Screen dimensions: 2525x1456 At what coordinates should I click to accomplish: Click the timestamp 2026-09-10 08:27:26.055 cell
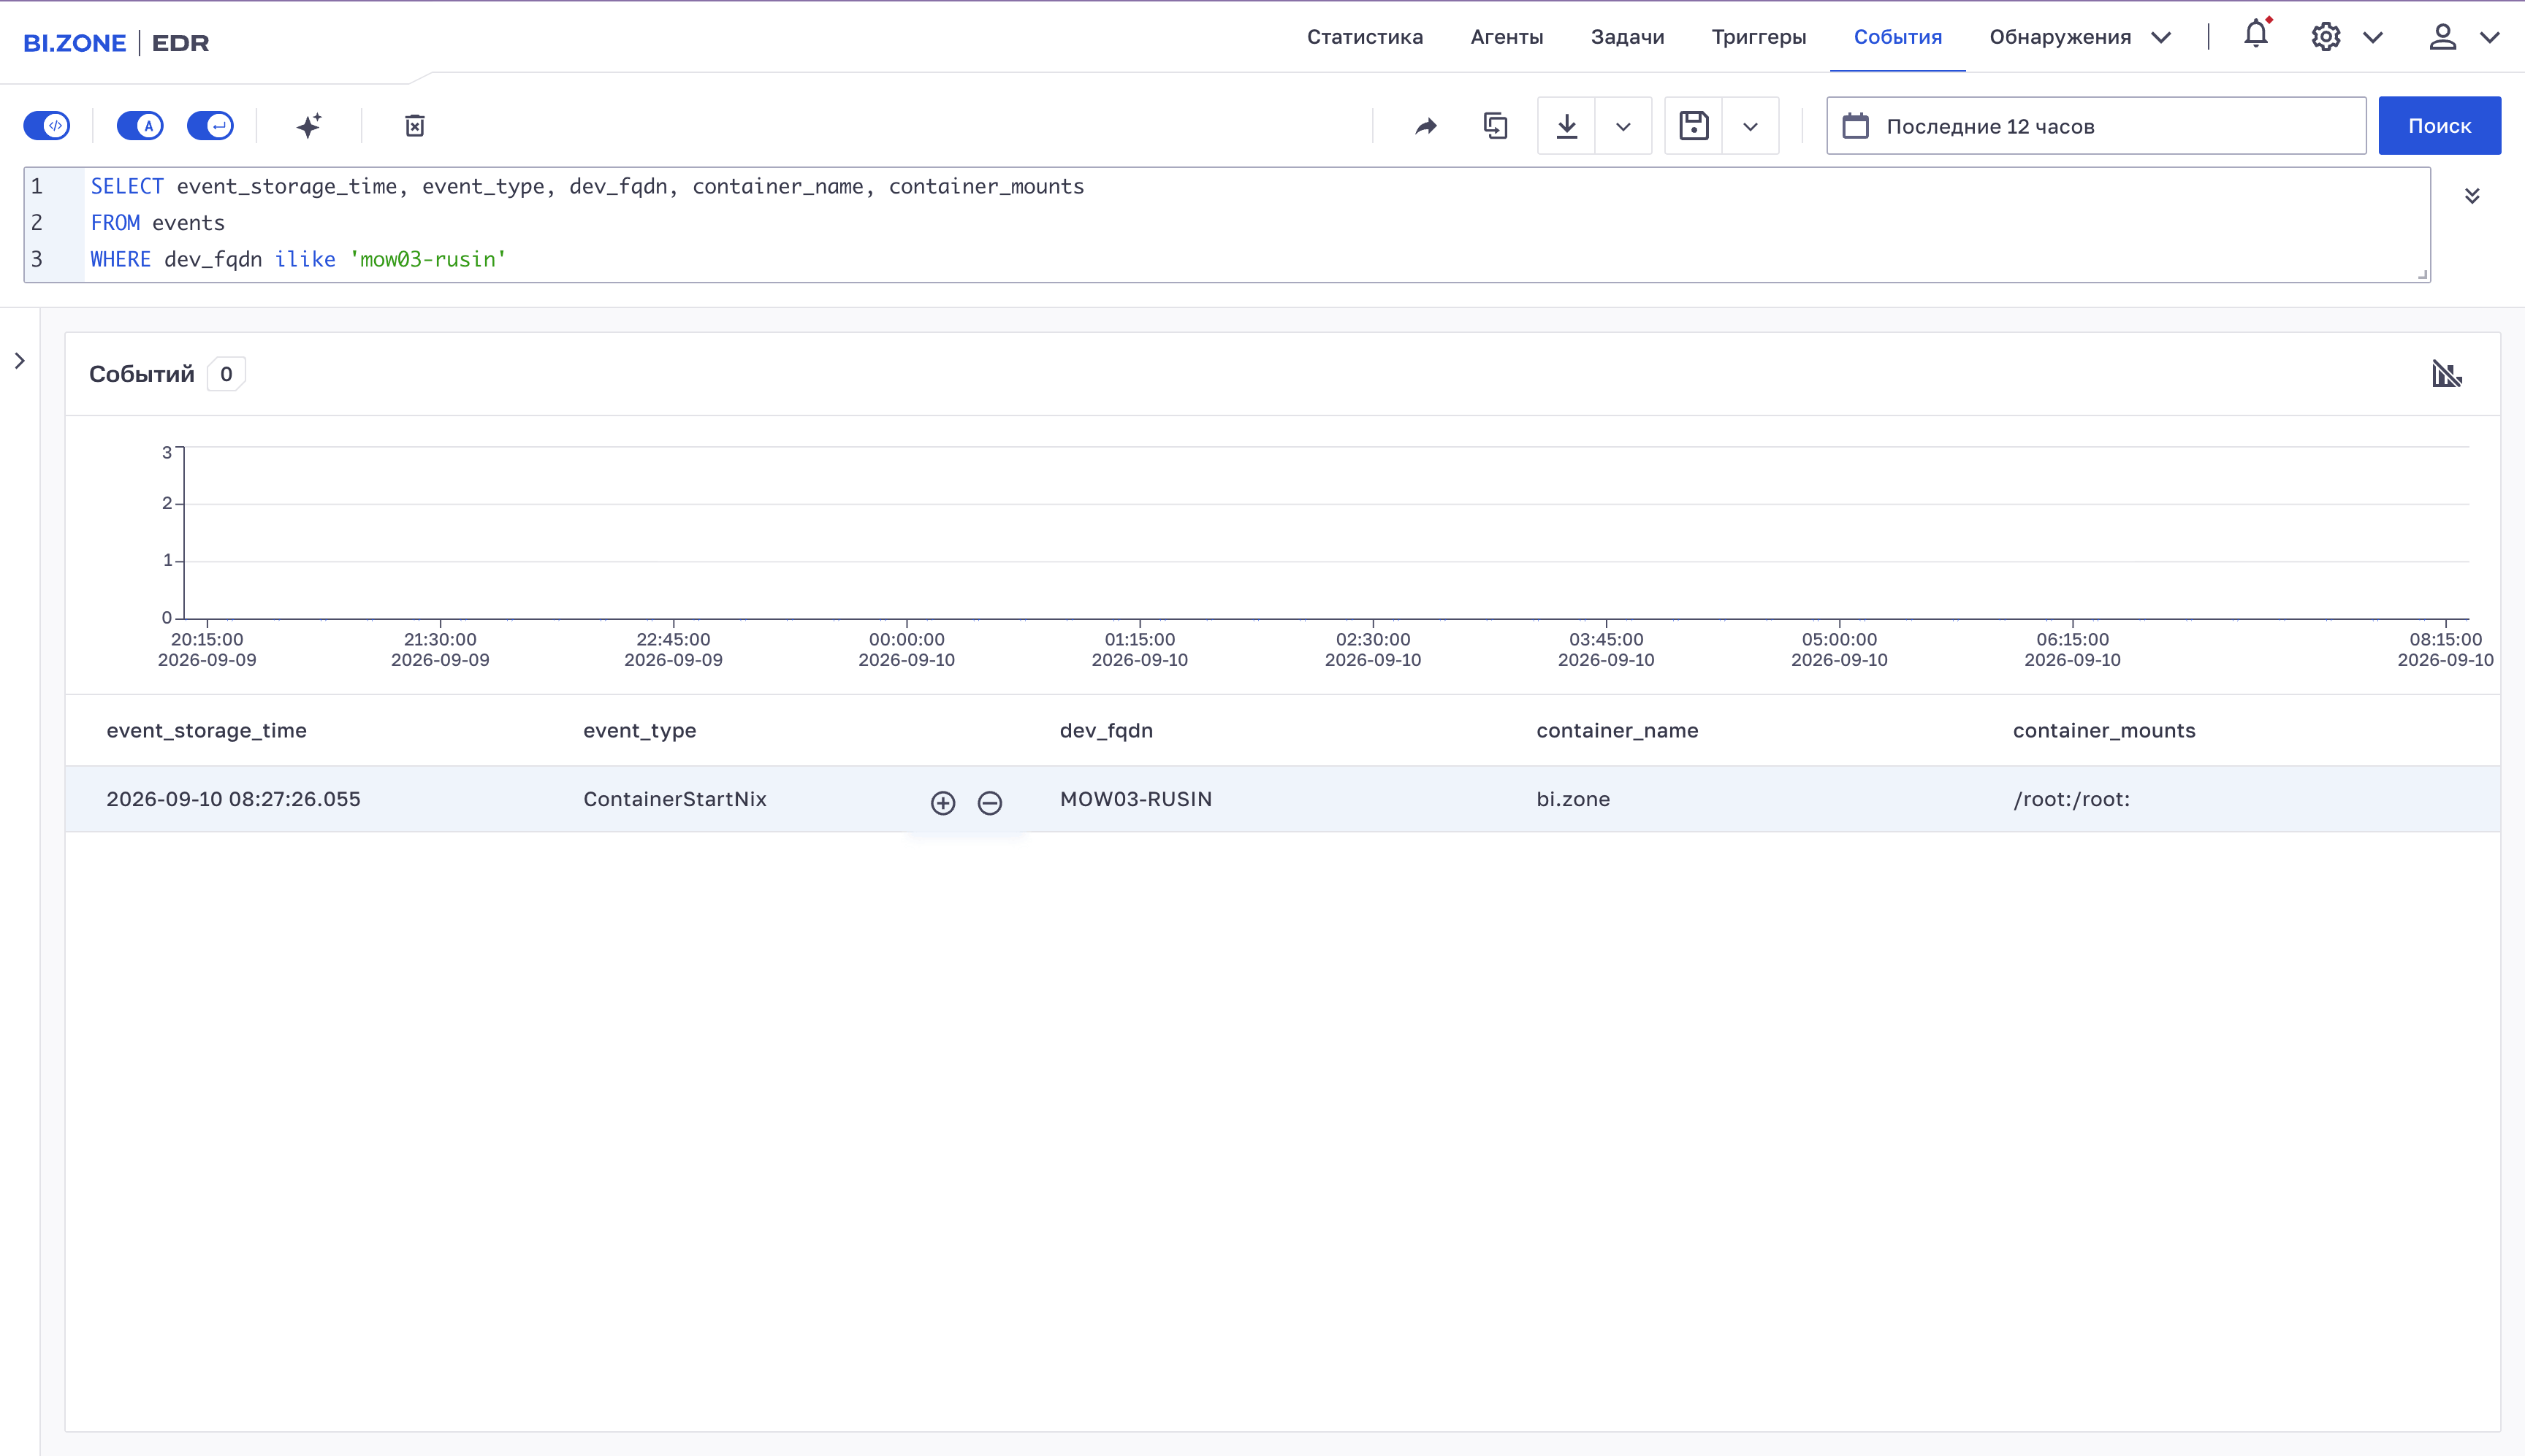[233, 799]
